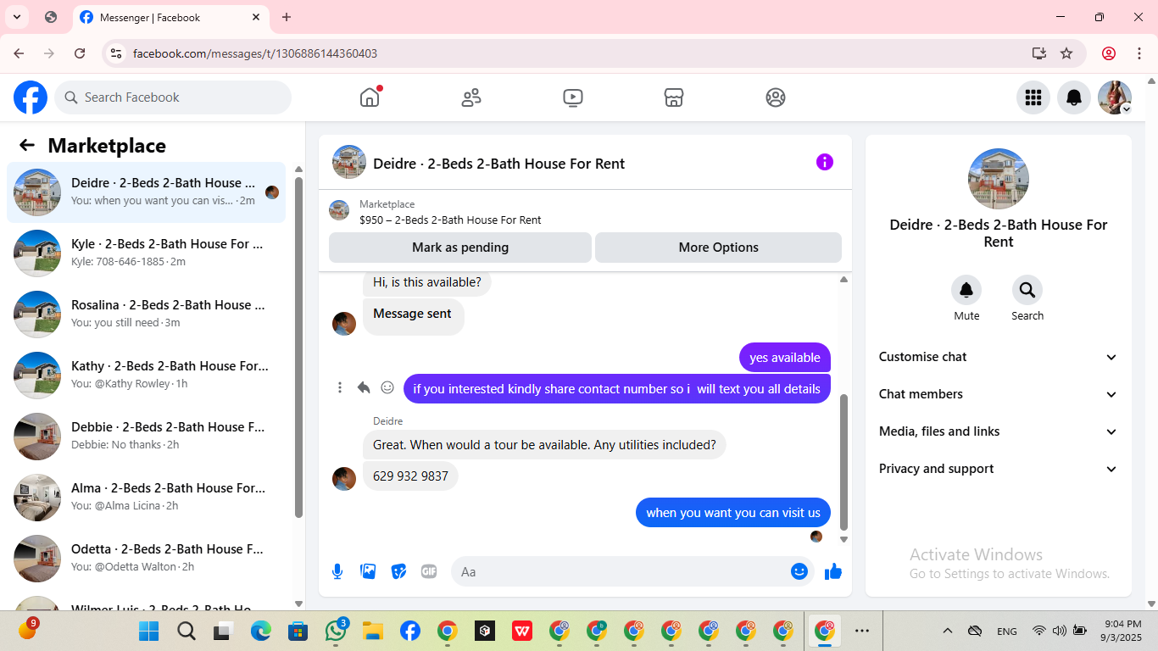The width and height of the screenshot is (1158, 651).
Task: Open the Marketplace storefront icon
Action: [x=674, y=97]
